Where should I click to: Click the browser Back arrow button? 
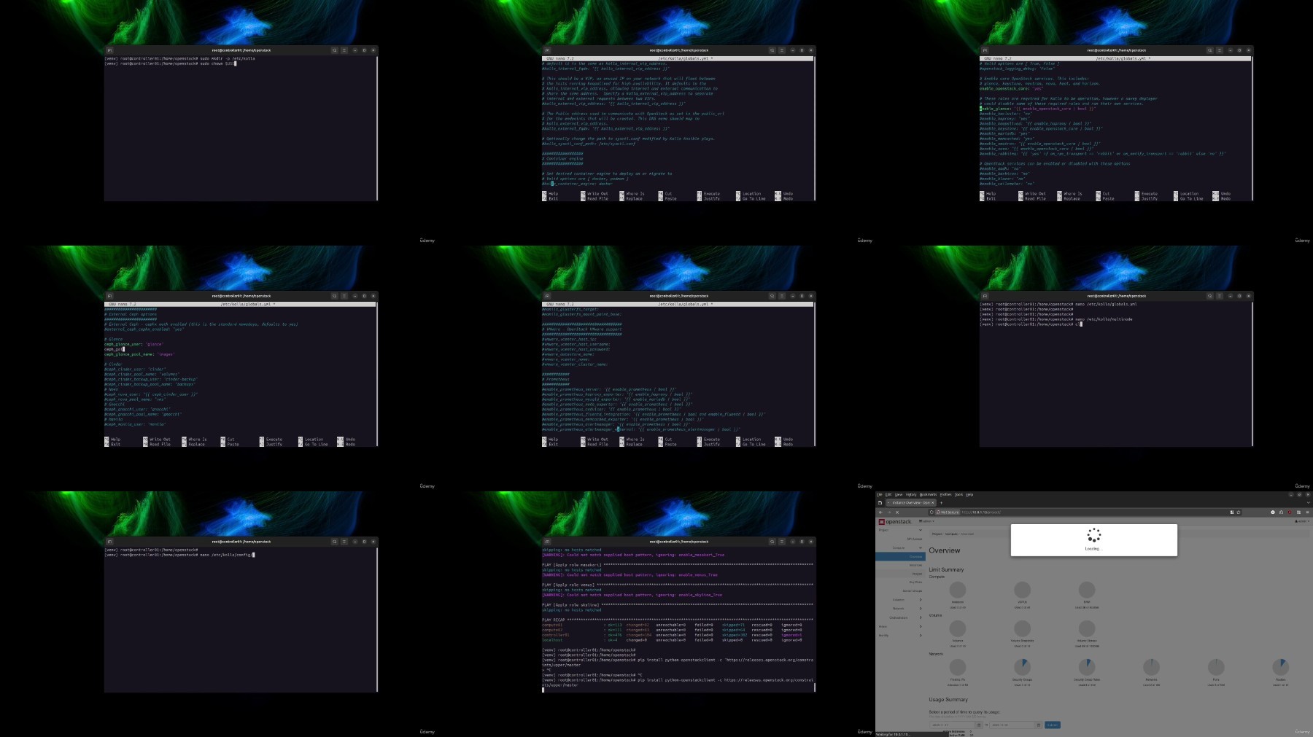tap(881, 512)
